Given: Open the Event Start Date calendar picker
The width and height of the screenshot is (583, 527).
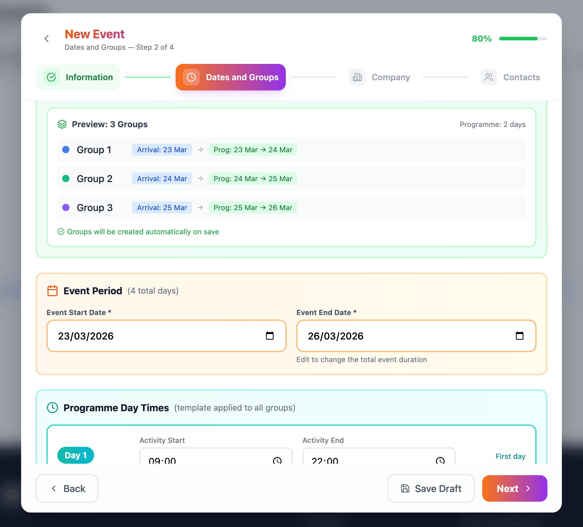Looking at the screenshot, I should [269, 336].
